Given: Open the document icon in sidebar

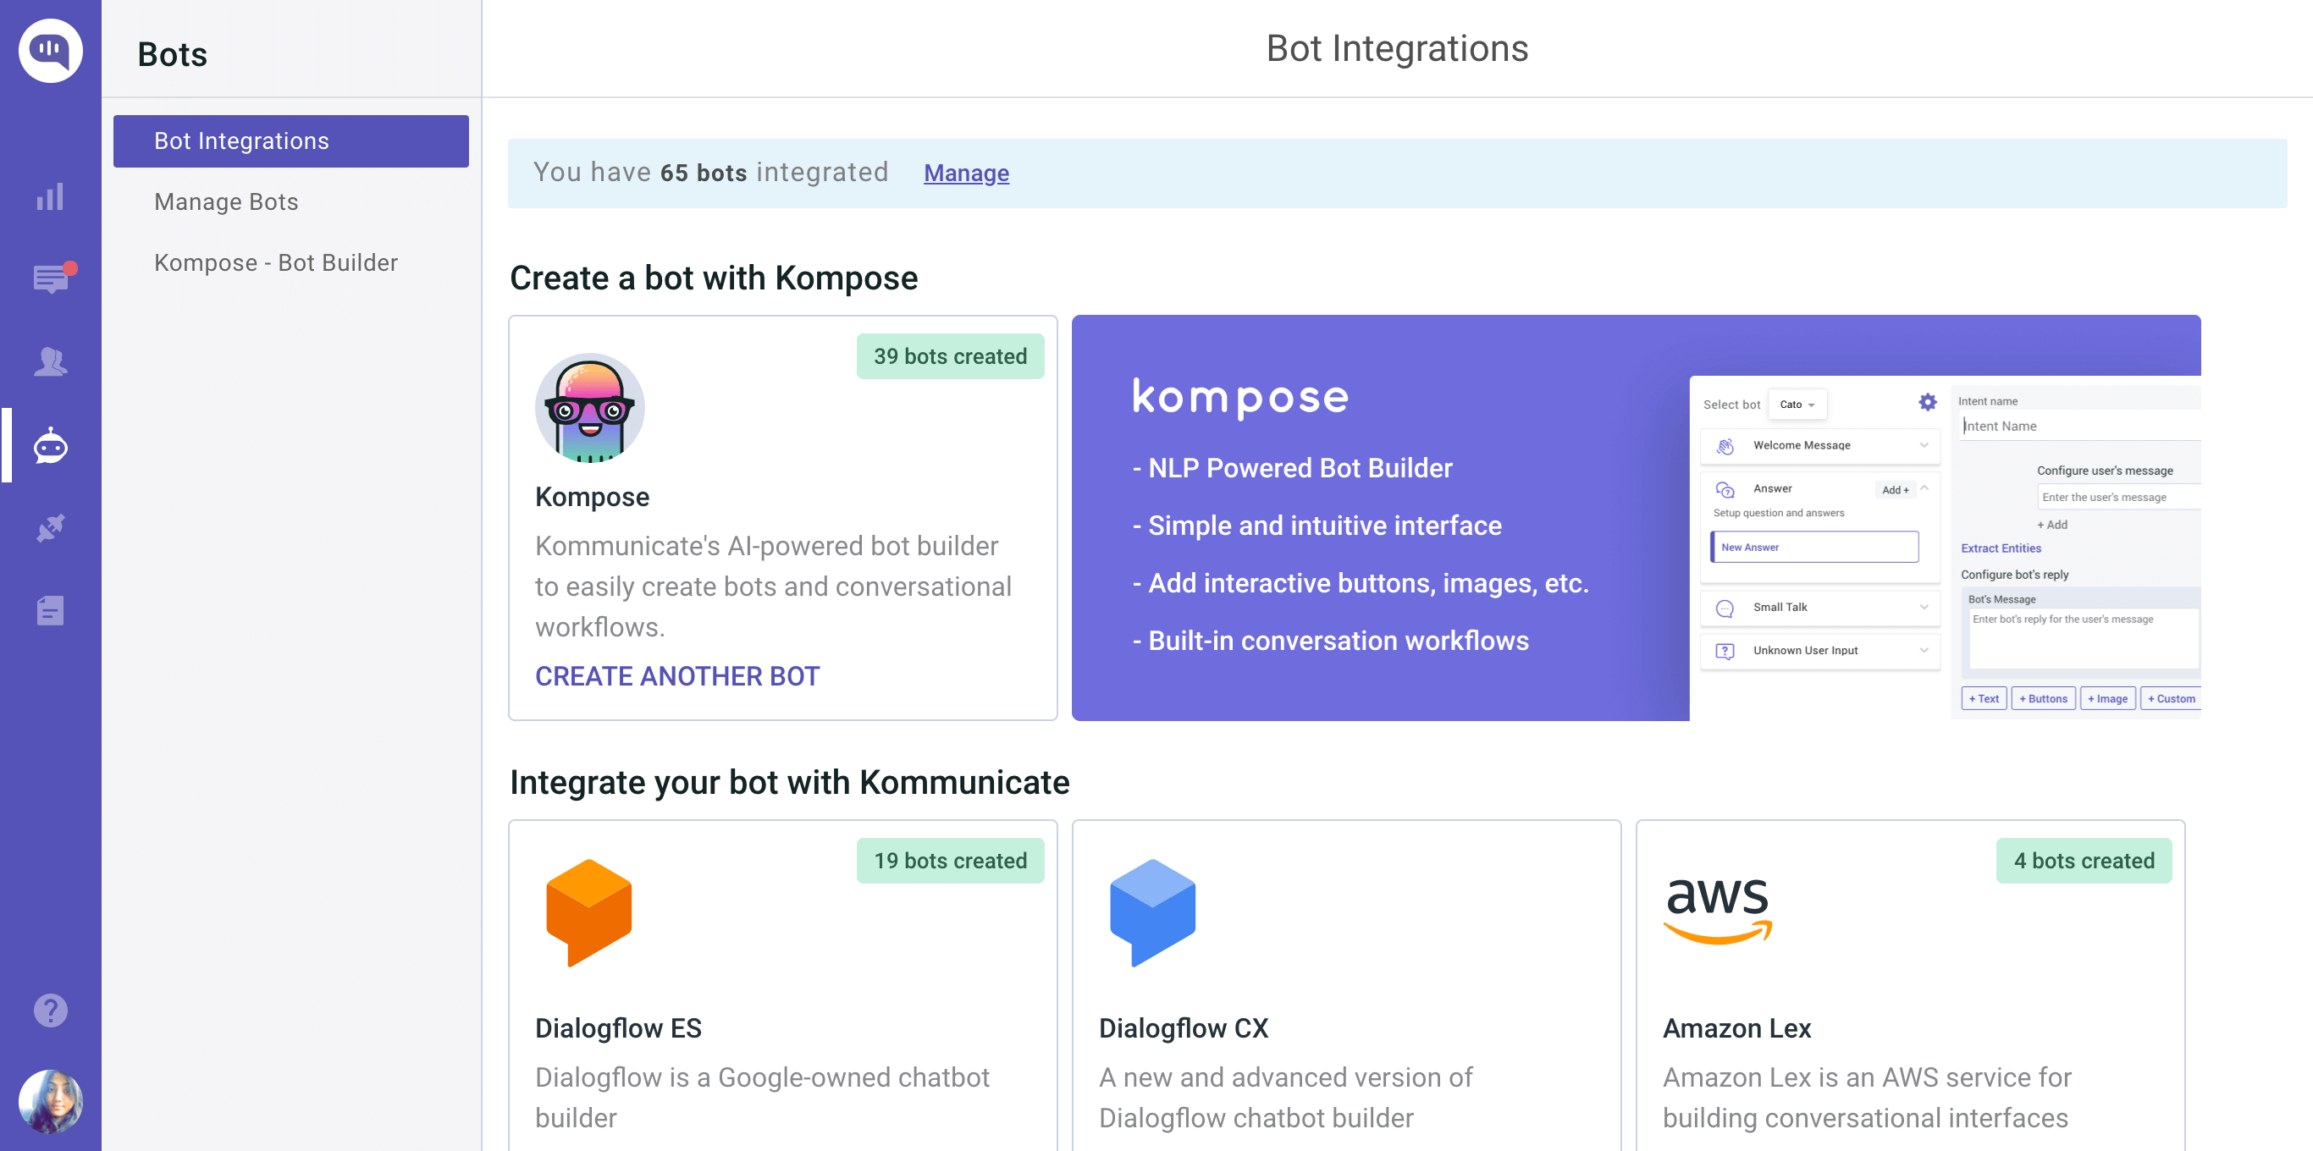Looking at the screenshot, I should 50,610.
